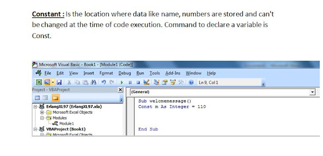Select ErlangXL97 (ErlangXL97.xla) project
The height and width of the screenshot is (156, 323).
pos(74,107)
